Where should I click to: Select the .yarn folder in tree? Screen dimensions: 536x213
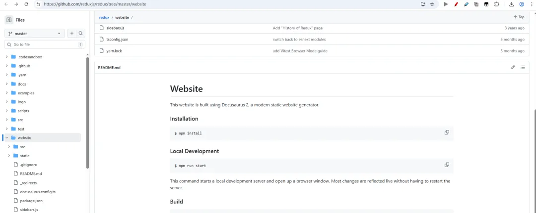tap(22, 75)
